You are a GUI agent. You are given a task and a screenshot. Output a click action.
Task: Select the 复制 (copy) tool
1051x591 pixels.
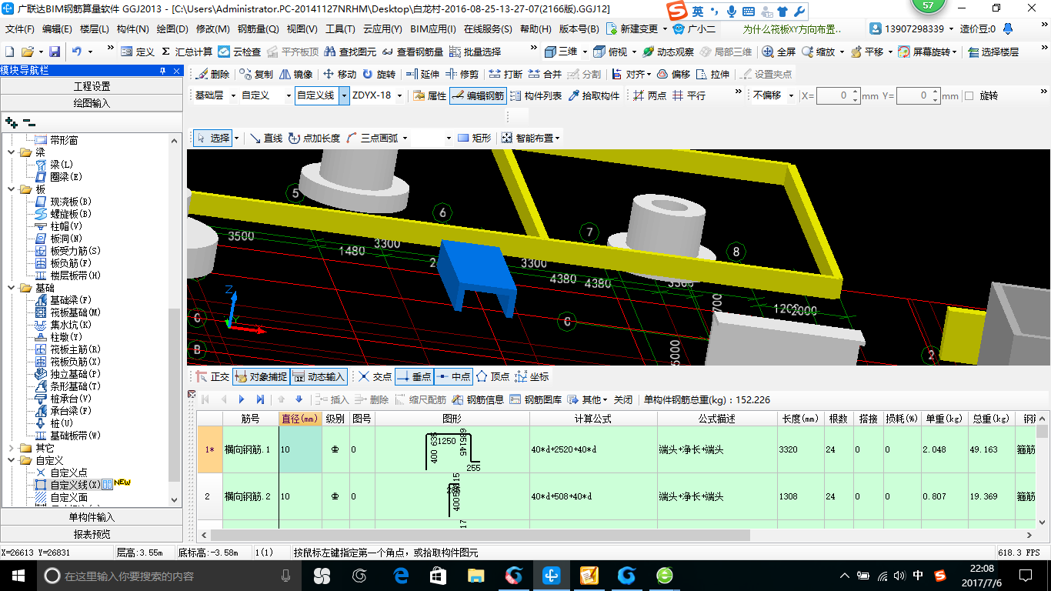point(256,75)
